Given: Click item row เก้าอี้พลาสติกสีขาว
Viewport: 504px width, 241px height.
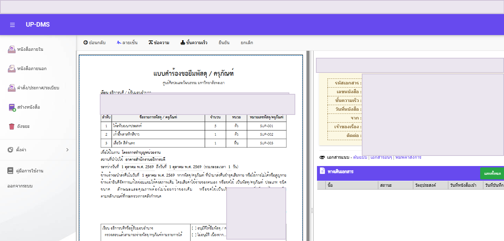Looking at the screenshot, I should click(x=193, y=135).
